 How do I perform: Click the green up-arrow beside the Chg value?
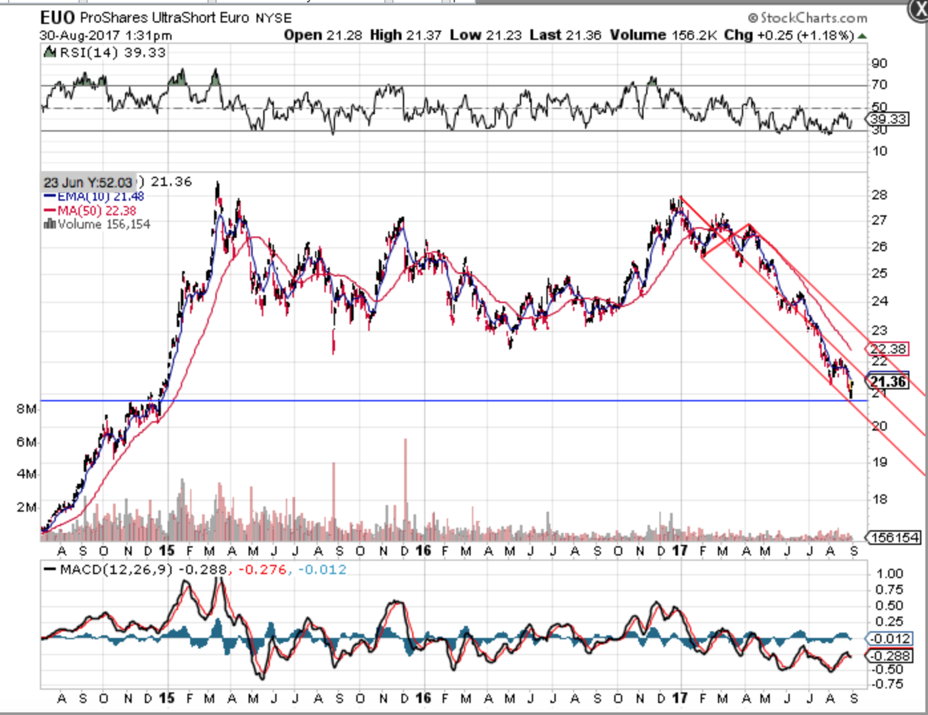[862, 36]
